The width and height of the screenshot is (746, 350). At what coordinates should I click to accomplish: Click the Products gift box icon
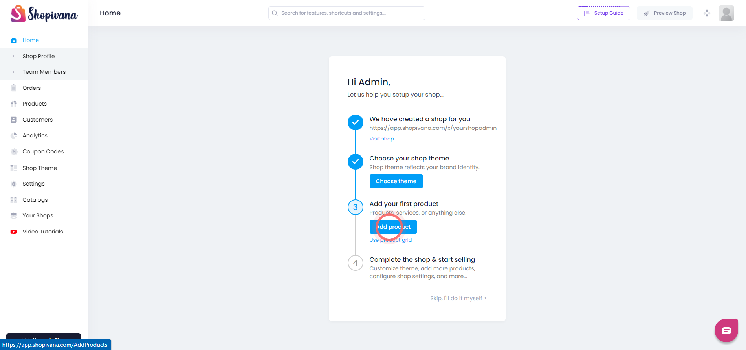coord(14,104)
